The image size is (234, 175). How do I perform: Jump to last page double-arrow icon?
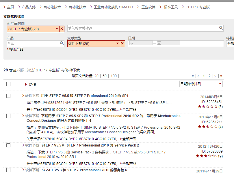221,76
